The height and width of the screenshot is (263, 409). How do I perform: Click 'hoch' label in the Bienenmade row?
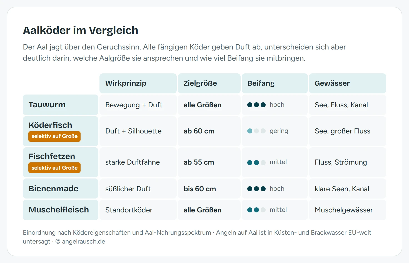point(277,188)
